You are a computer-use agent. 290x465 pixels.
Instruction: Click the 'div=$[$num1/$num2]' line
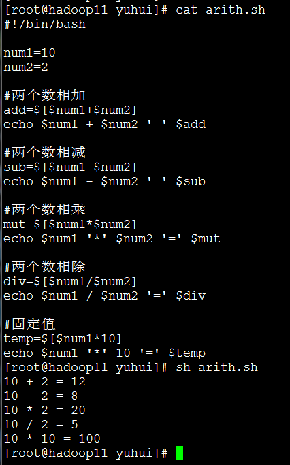click(70, 281)
